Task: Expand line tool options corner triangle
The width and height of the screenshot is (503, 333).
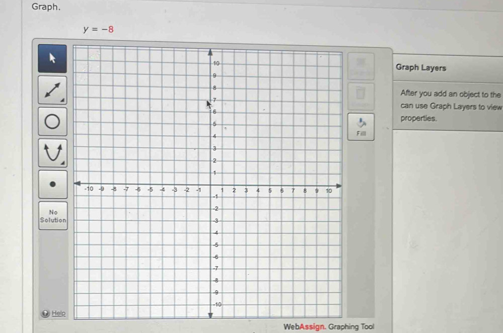Action: pyautogui.click(x=62, y=100)
